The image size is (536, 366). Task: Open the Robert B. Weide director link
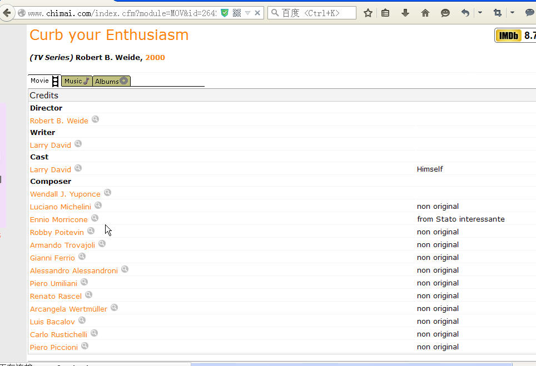tap(59, 121)
